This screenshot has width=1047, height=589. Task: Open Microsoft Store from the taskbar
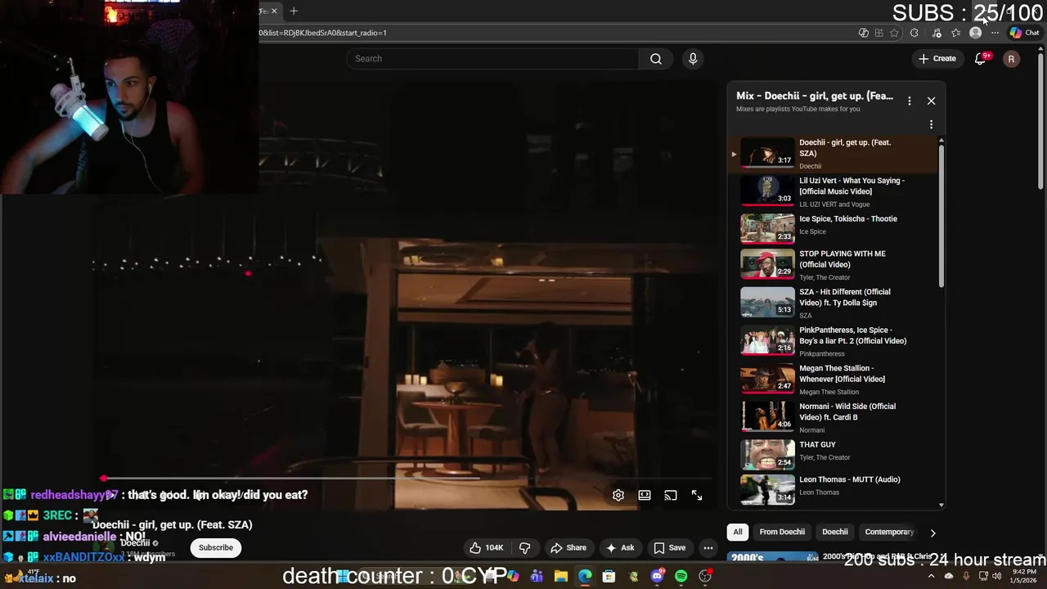(x=609, y=576)
